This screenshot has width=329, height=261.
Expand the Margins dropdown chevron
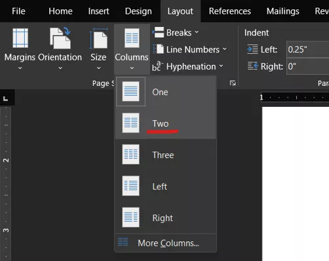point(20,68)
